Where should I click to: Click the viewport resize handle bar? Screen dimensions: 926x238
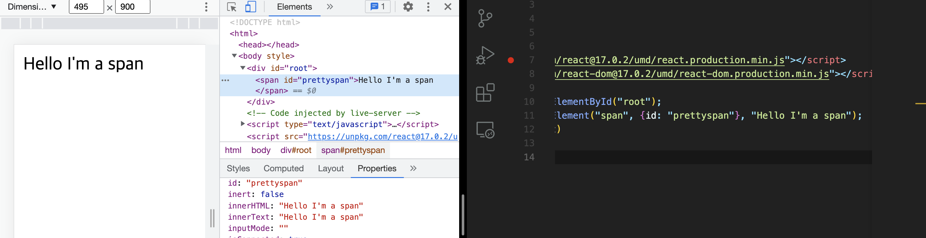pos(213,218)
